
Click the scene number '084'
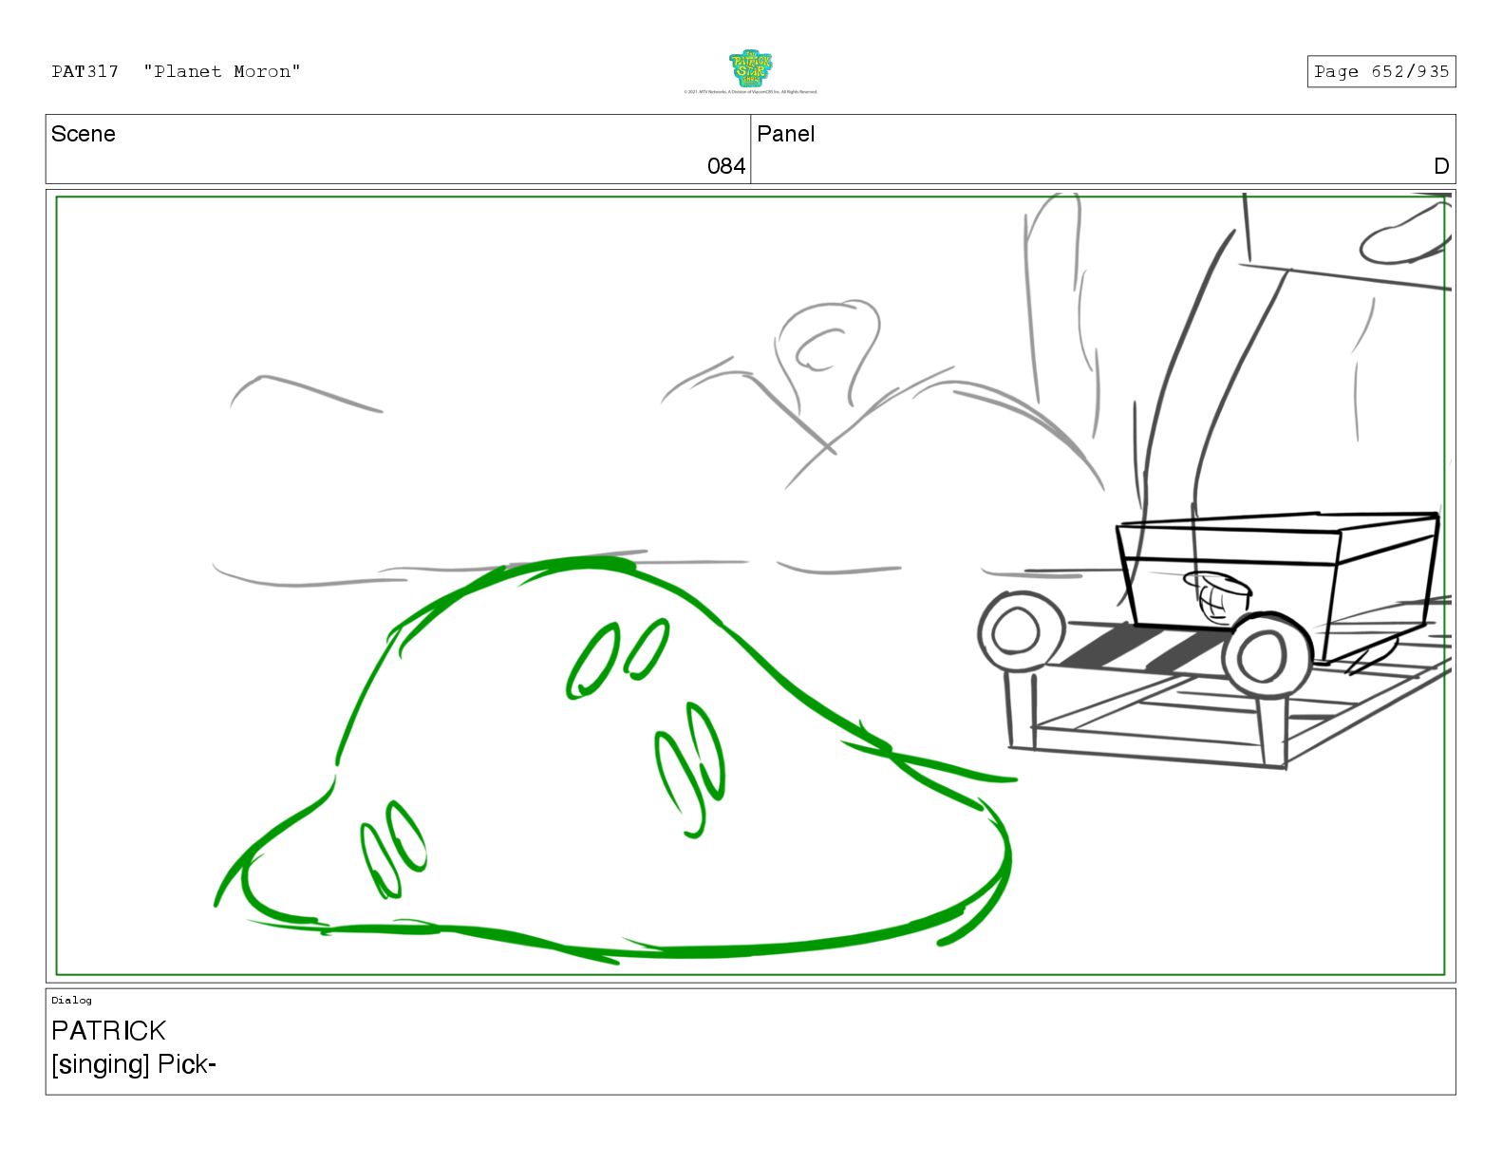[x=726, y=166]
